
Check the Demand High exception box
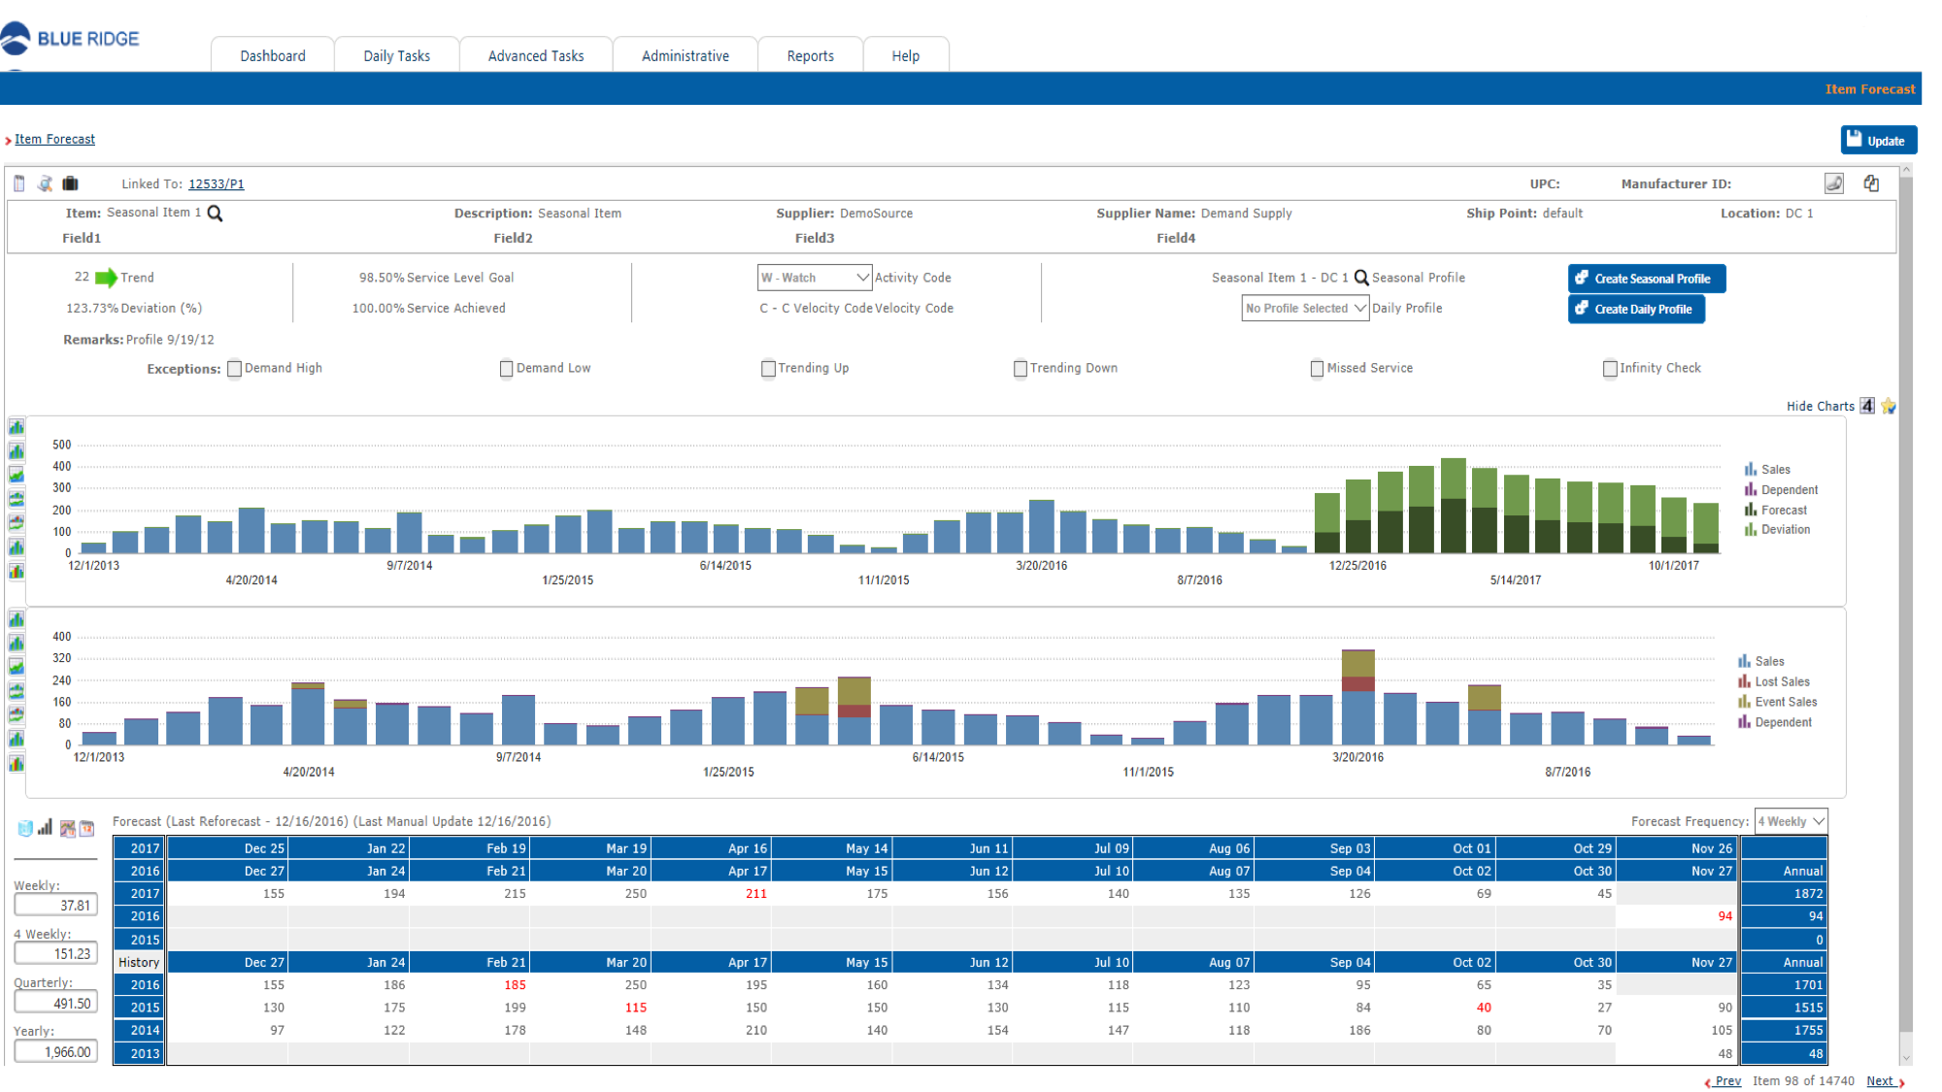[234, 369]
